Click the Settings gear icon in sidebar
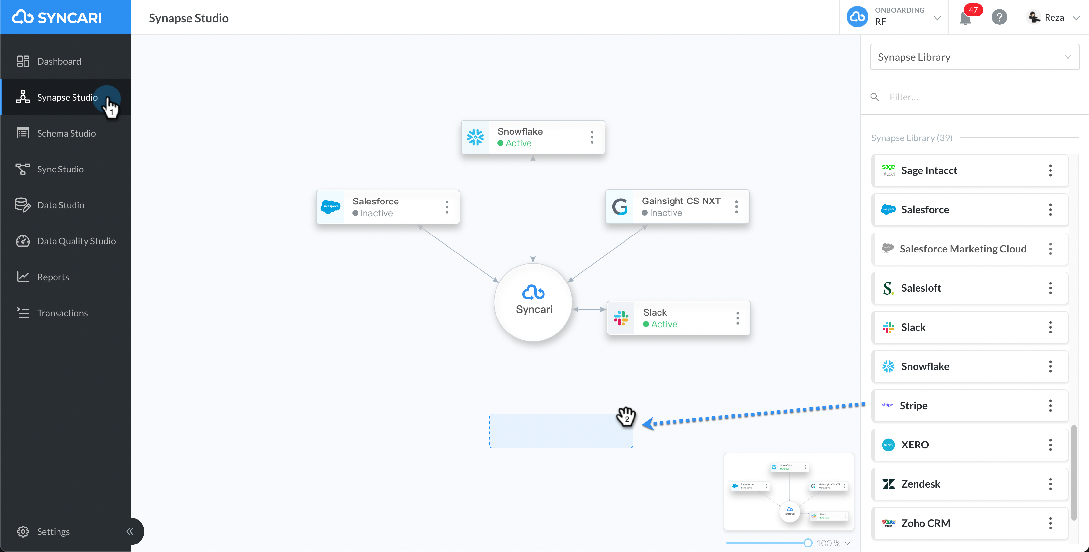The width and height of the screenshot is (1089, 552). (23, 531)
